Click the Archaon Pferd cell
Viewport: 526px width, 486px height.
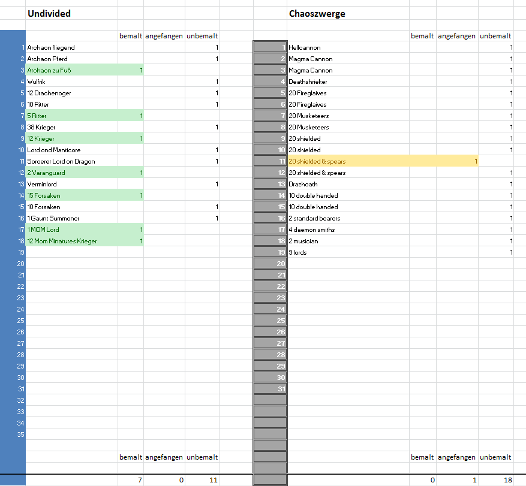[72, 59]
